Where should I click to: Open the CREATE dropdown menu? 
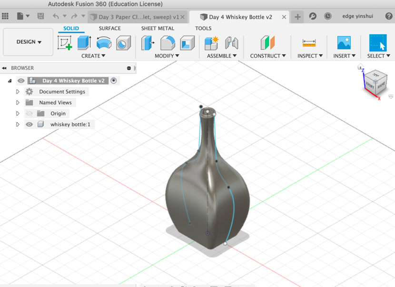coord(93,56)
